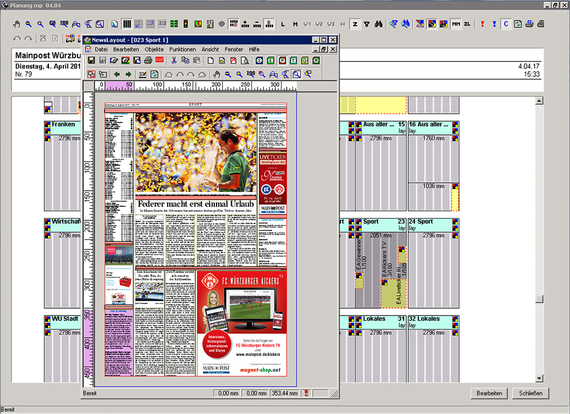Go to previous page with green left arrow
This screenshot has width=570, height=414.
[x=117, y=74]
